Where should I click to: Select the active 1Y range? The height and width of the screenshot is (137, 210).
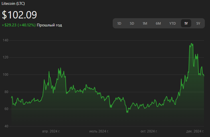[186, 24]
